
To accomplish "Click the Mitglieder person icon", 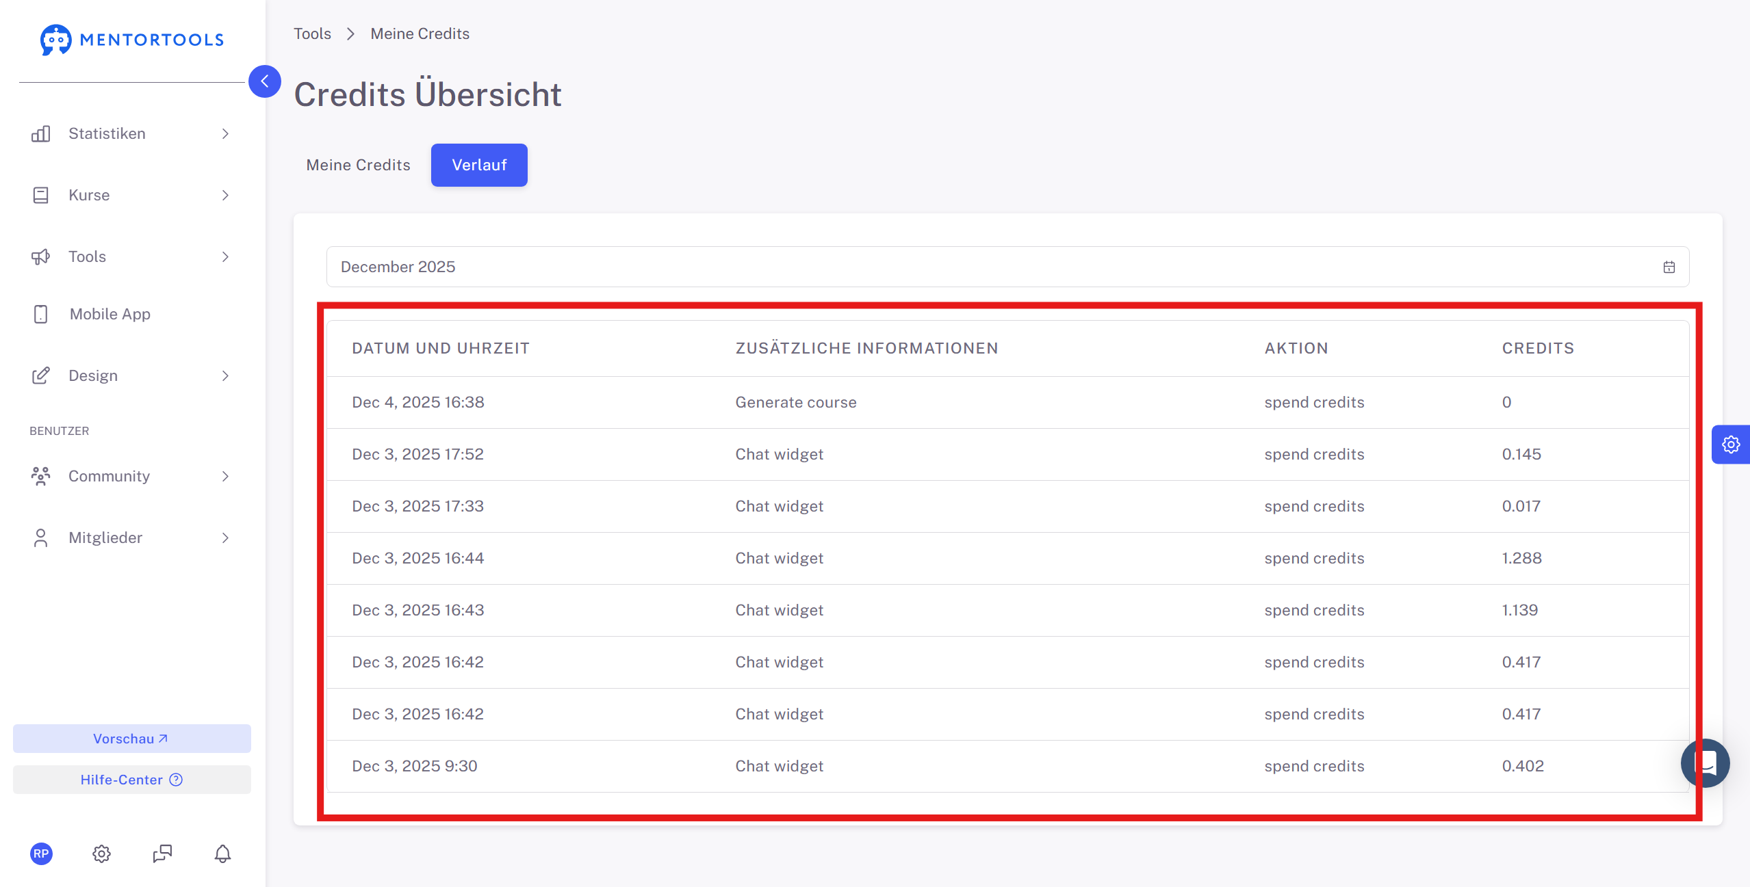I will click(41, 538).
